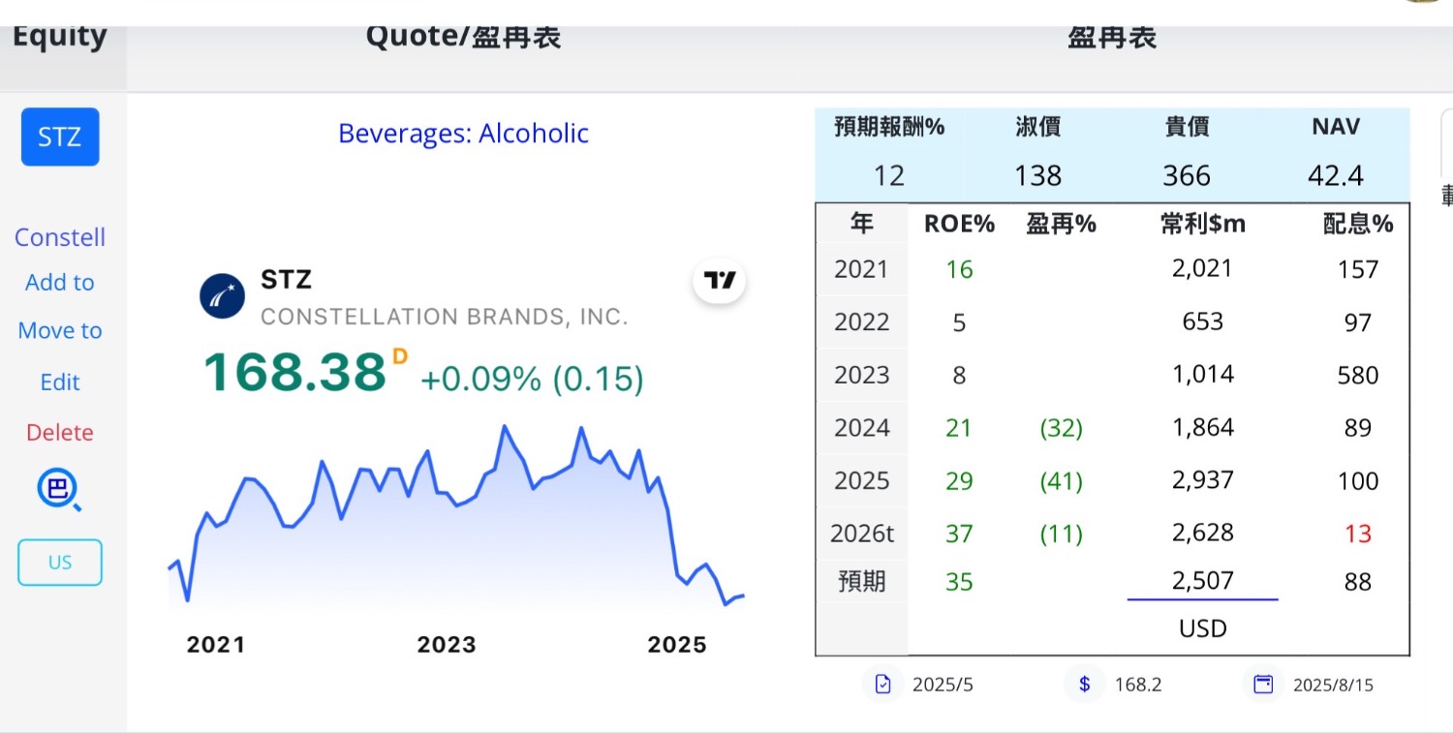Click the calendar icon beside 2025/8/15

coord(1263,685)
